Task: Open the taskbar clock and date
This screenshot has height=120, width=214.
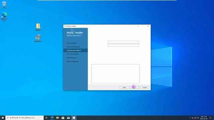Action: 204,118
